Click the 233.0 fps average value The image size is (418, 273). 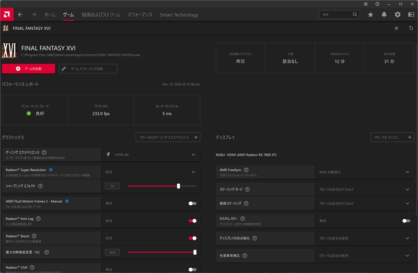pyautogui.click(x=101, y=114)
